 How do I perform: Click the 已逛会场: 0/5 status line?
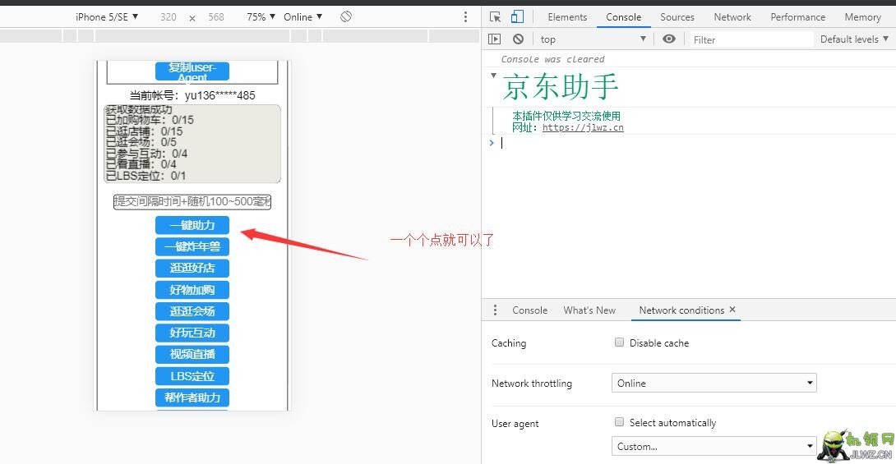coord(141,142)
